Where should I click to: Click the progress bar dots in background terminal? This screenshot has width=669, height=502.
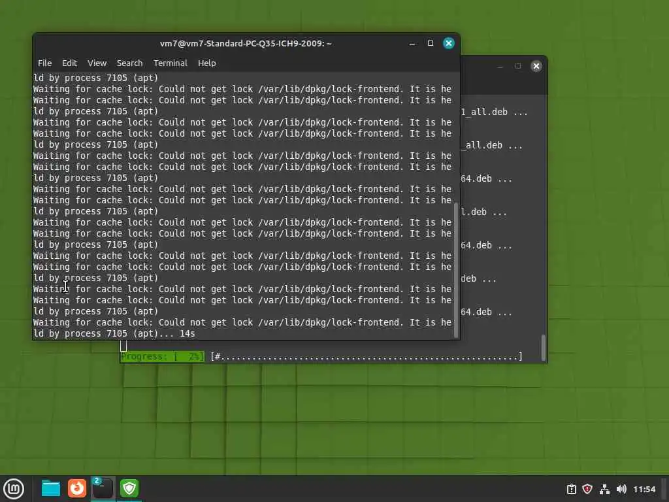pyautogui.click(x=367, y=356)
